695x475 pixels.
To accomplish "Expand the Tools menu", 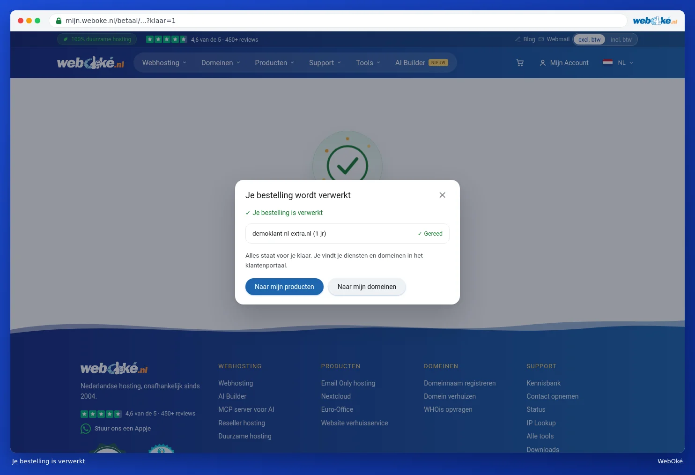I will point(368,63).
